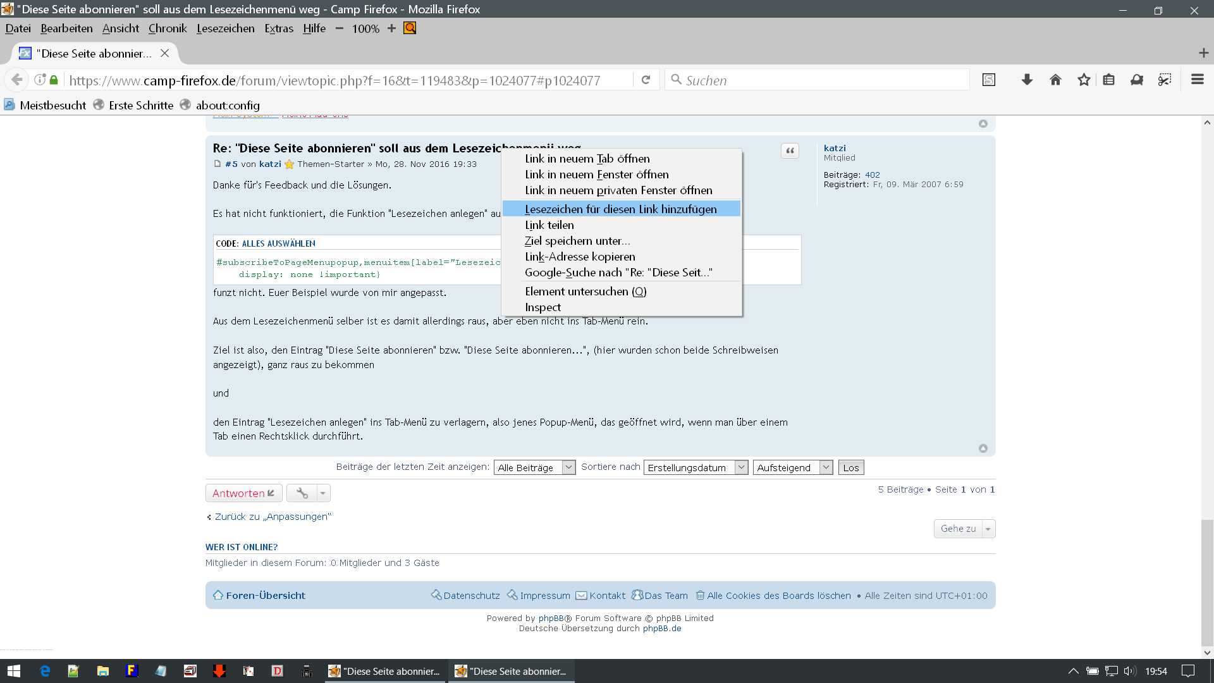Open the Lesezeichen menu in menu bar
The height and width of the screenshot is (683, 1214).
tap(225, 28)
